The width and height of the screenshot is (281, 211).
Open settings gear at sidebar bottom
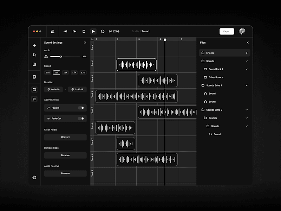[x=34, y=178]
